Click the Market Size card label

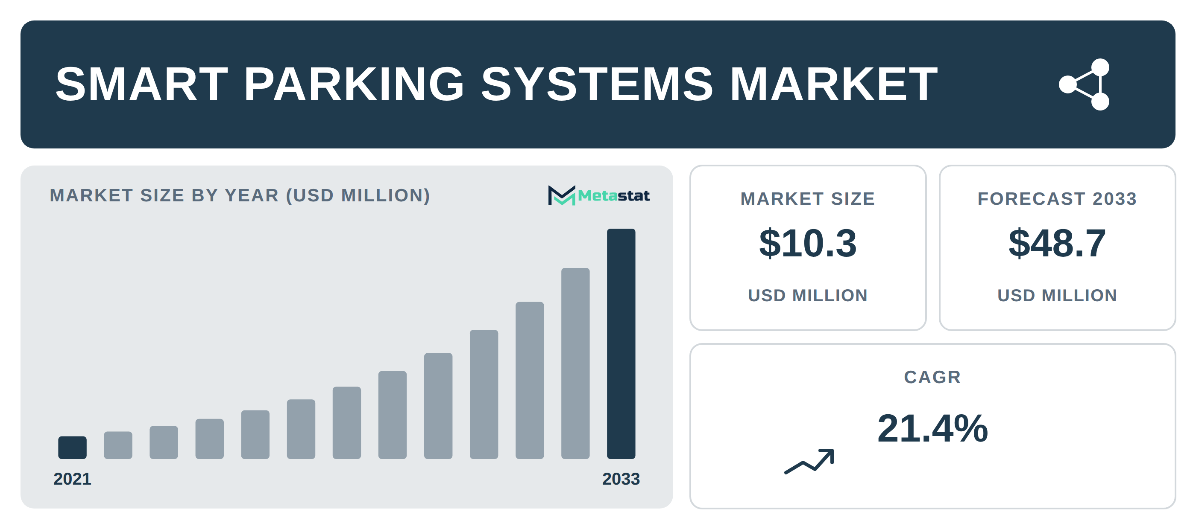pos(808,198)
